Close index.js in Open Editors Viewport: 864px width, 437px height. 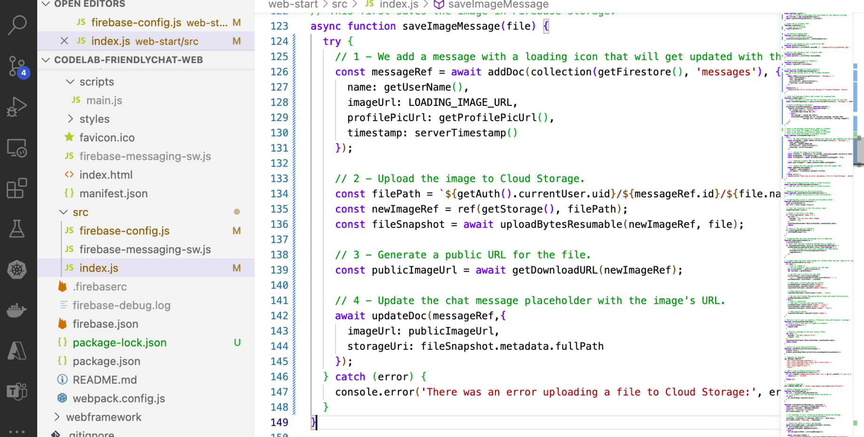[64, 41]
